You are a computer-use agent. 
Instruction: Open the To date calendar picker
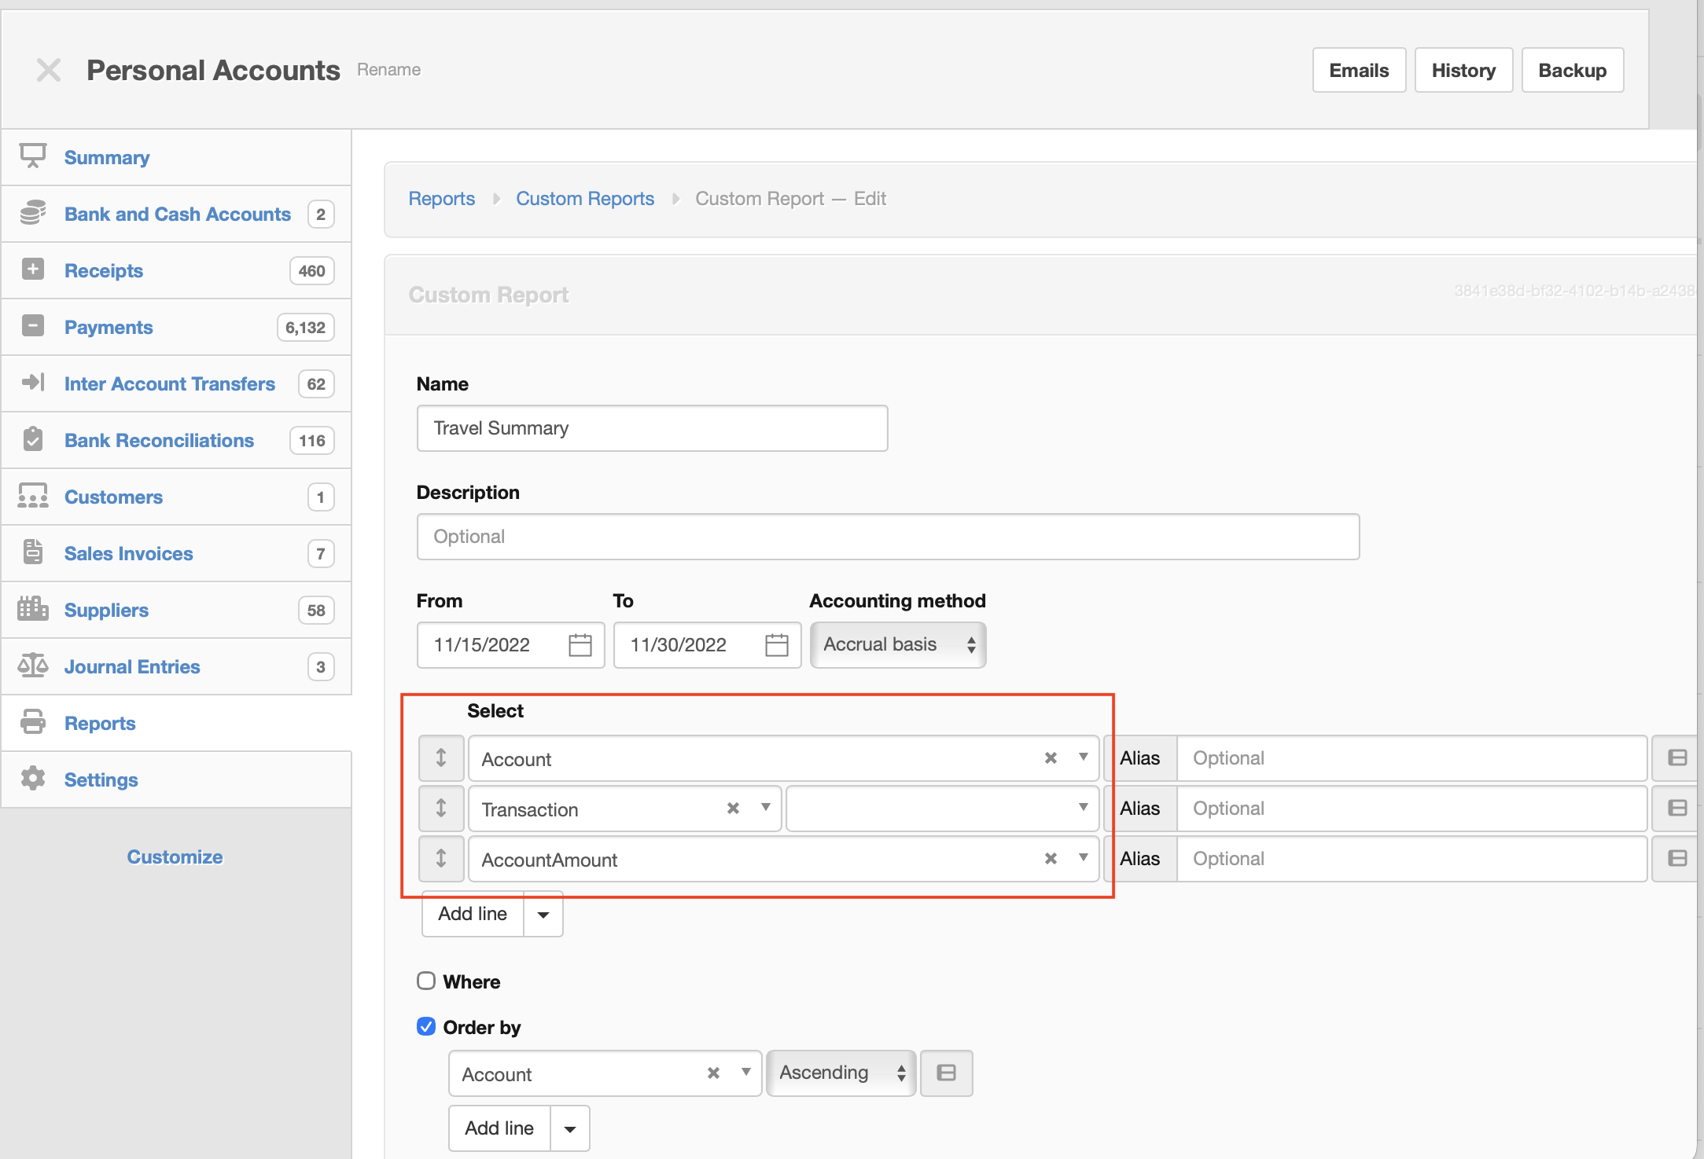pyautogui.click(x=776, y=645)
